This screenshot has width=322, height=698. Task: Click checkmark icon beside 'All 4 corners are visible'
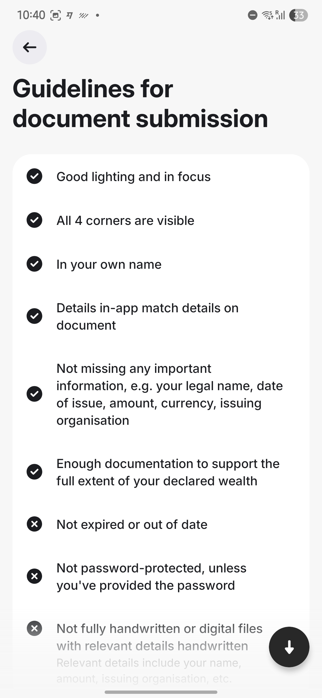pos(35,220)
